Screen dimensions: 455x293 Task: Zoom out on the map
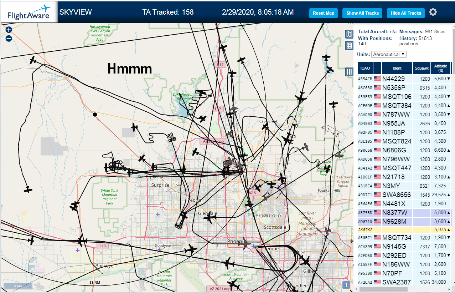(x=9, y=38)
